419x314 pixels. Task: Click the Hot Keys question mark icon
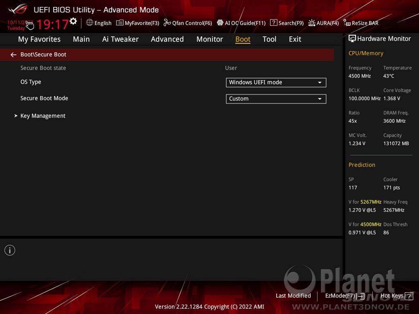click(x=409, y=296)
